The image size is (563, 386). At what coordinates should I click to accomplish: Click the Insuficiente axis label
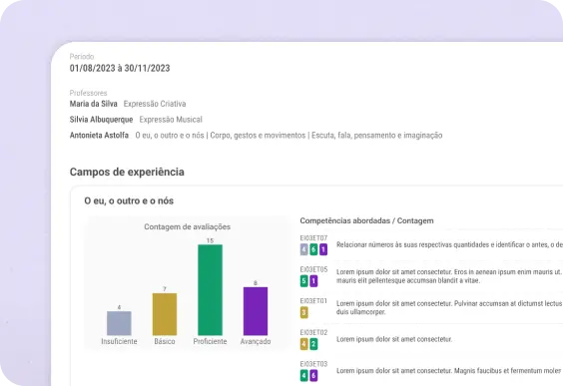click(119, 341)
